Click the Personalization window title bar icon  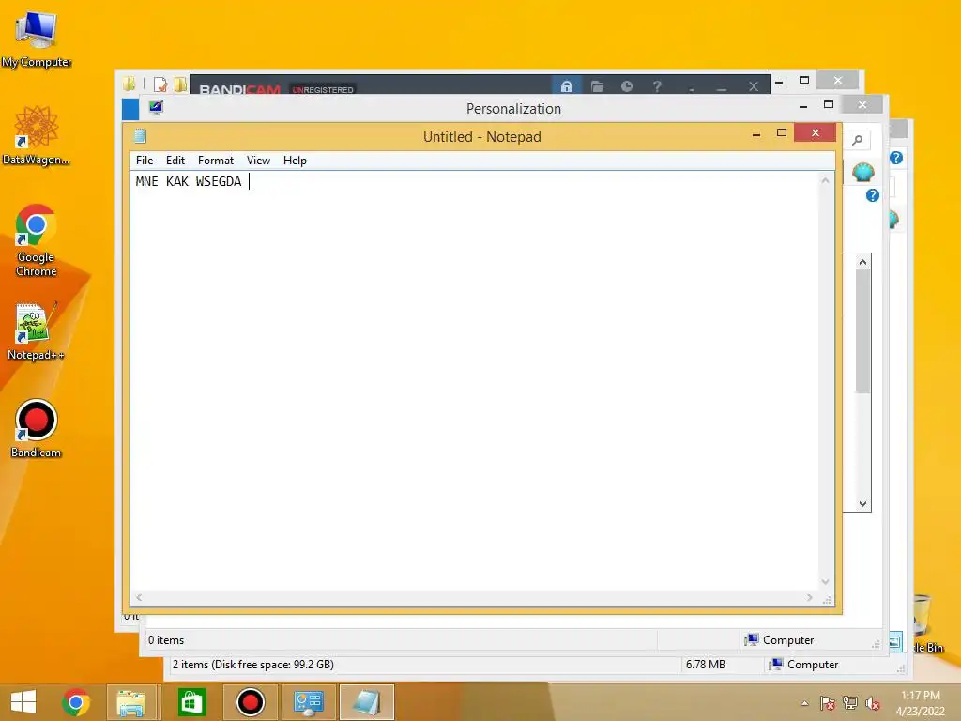click(x=157, y=109)
